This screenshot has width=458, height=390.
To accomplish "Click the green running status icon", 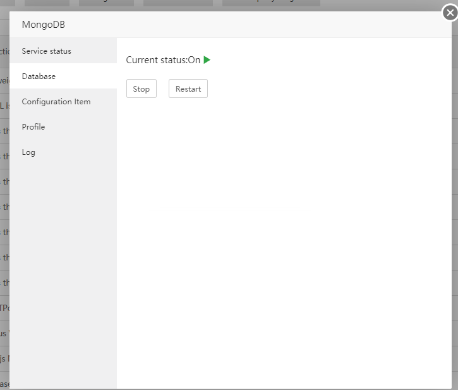I will coord(207,60).
